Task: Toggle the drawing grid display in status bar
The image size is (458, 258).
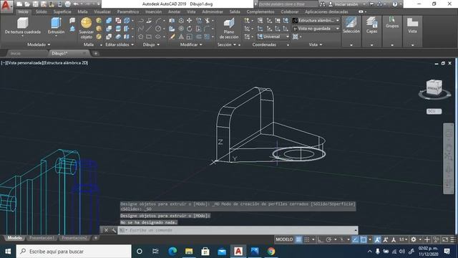Action: pyautogui.click(x=298, y=239)
